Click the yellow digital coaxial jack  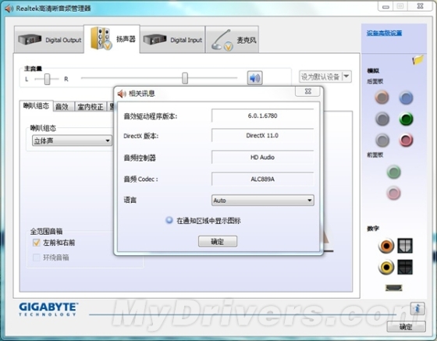[x=386, y=267]
